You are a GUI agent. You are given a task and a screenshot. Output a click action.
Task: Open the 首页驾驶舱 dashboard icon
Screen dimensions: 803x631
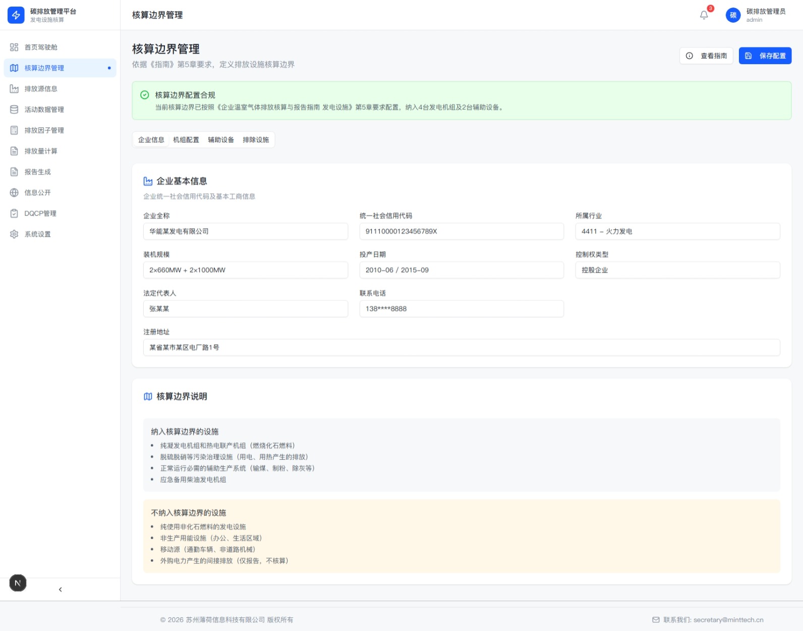point(14,47)
